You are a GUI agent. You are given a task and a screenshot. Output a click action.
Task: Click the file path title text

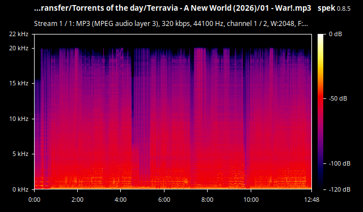pyautogui.click(x=172, y=8)
